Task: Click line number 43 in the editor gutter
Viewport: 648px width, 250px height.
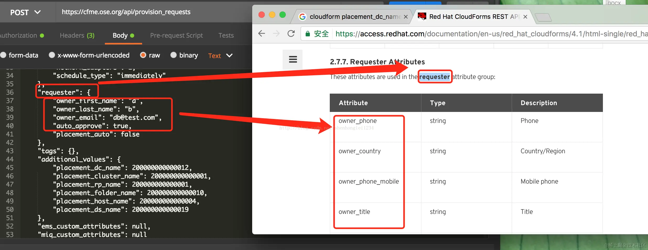Action: point(10,151)
